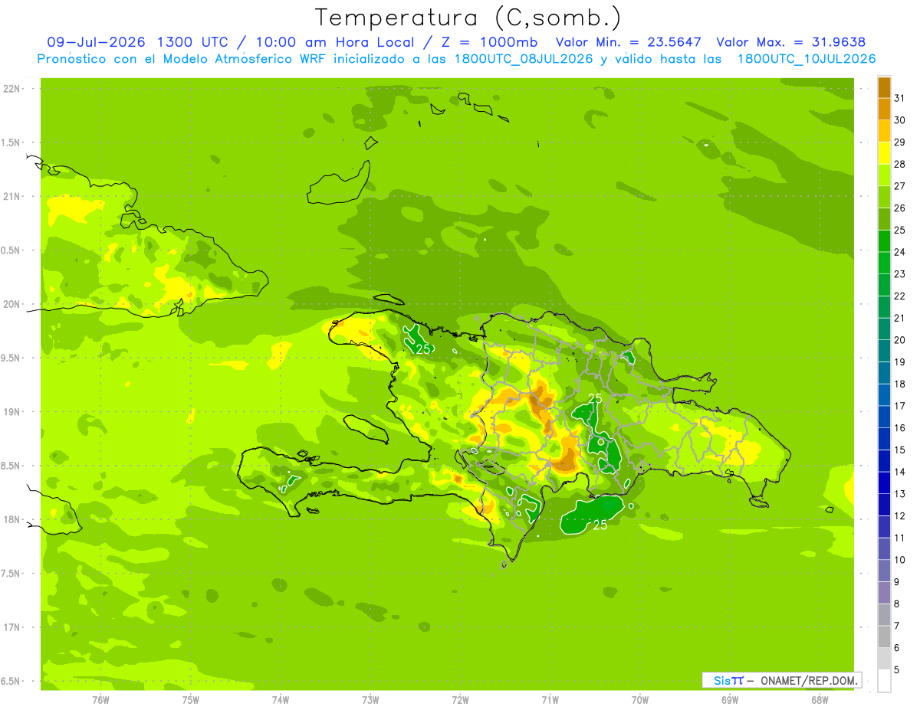This screenshot has width=920, height=710.
Task: Click the "18N" latitude axis label
Action: [11, 520]
